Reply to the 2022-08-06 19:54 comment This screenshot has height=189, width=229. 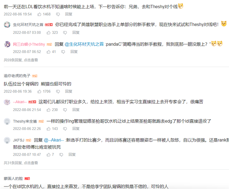pos(69,14)
